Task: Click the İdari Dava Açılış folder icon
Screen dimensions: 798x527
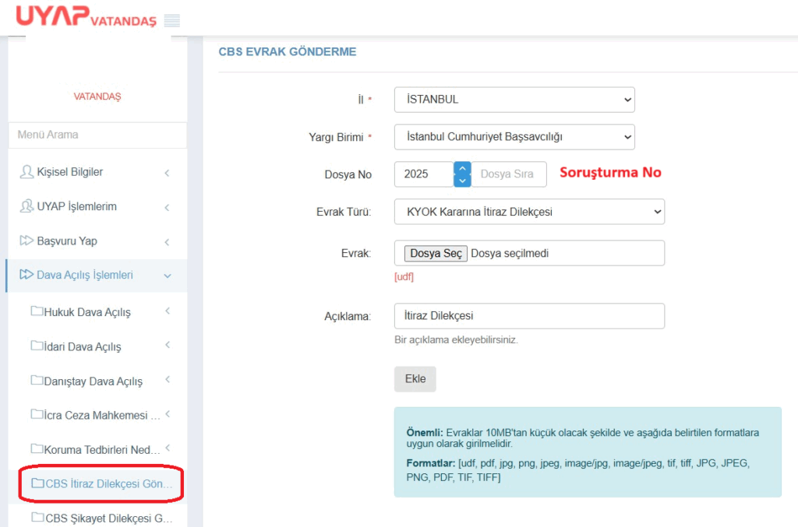Action: click(37, 346)
